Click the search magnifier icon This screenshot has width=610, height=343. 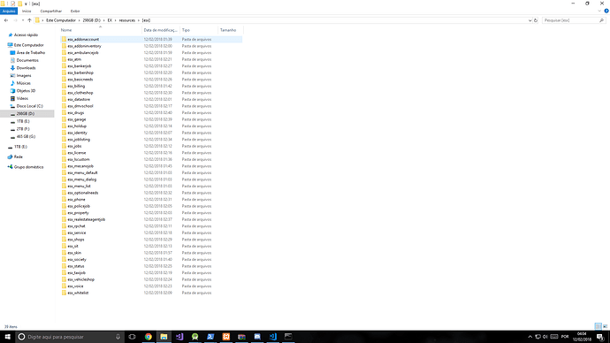601,20
